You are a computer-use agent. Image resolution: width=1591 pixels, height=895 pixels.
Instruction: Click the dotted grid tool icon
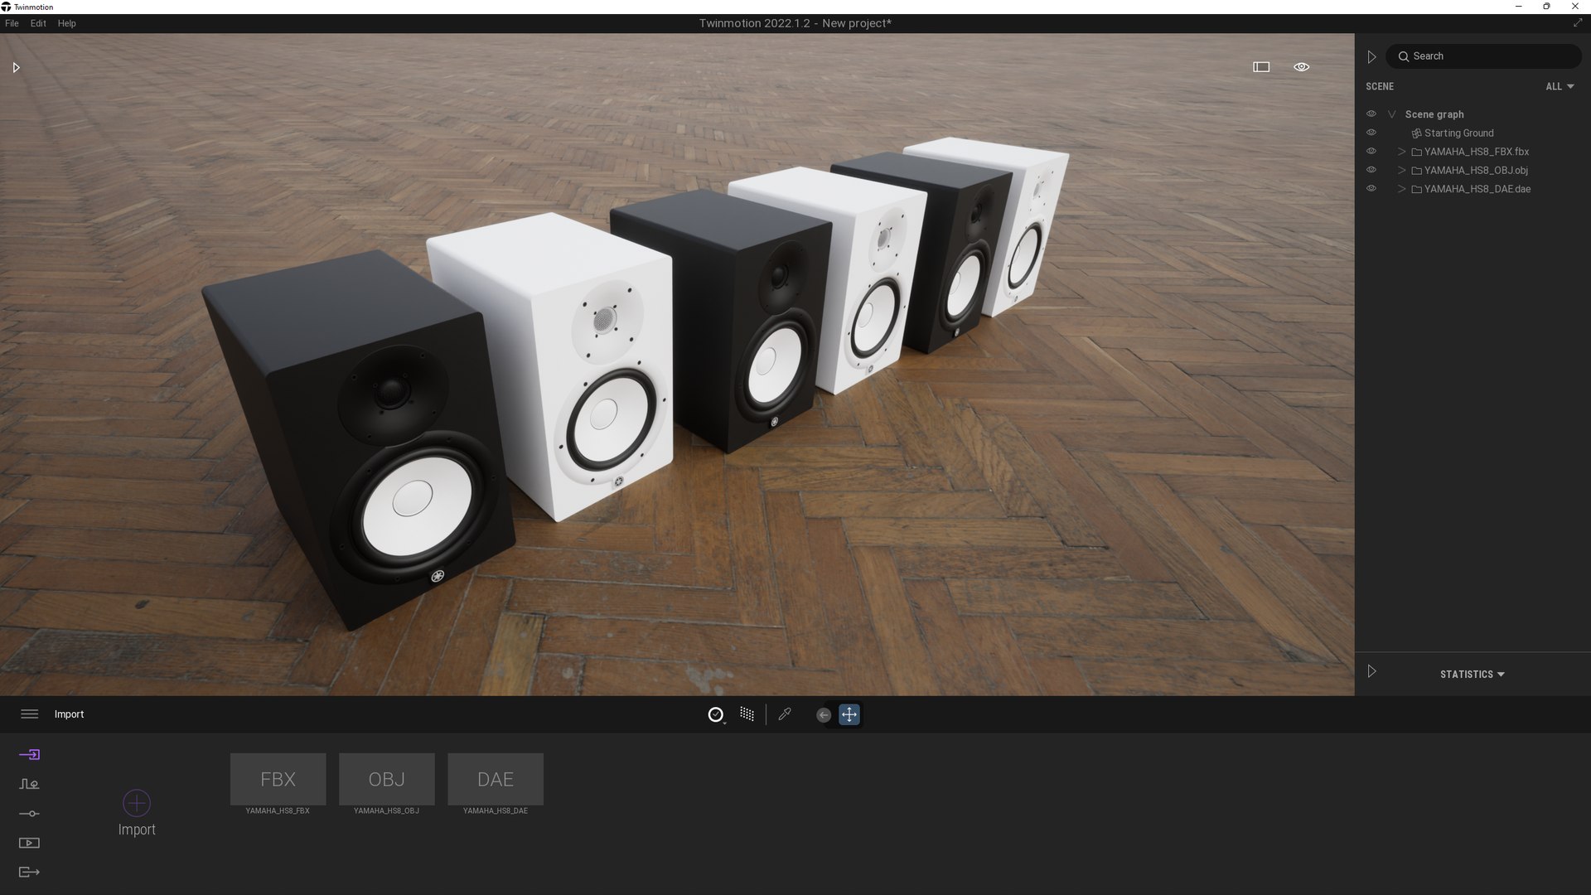[747, 714]
